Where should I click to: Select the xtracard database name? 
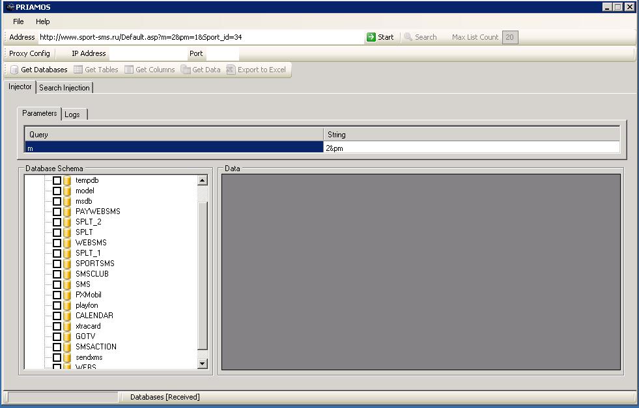click(x=88, y=326)
